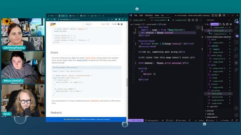Open the GitHub icon in docs header

click(x=122, y=24)
